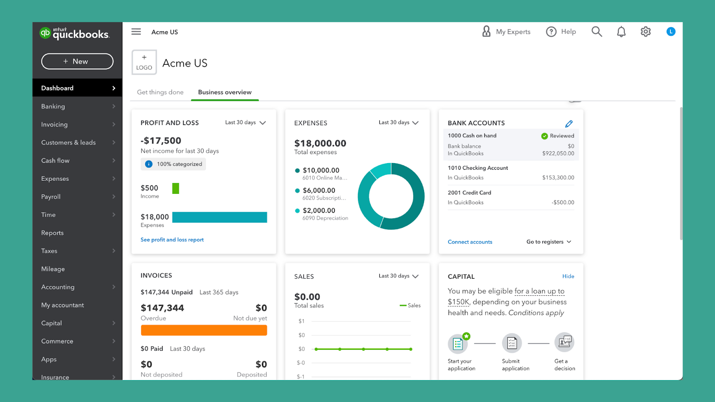Click the green Income bar
Viewport: 715px width, 402px height.
click(x=176, y=188)
